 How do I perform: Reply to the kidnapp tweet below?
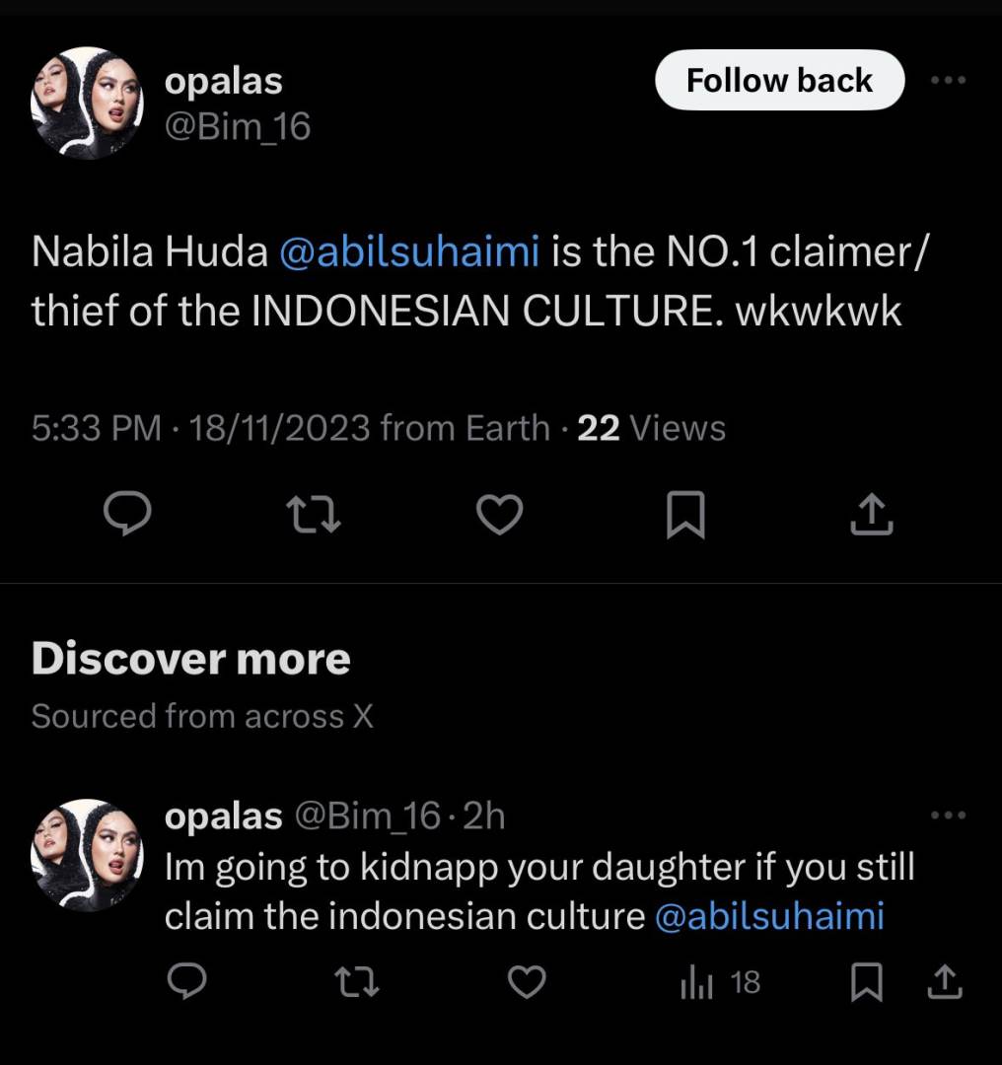tap(185, 981)
